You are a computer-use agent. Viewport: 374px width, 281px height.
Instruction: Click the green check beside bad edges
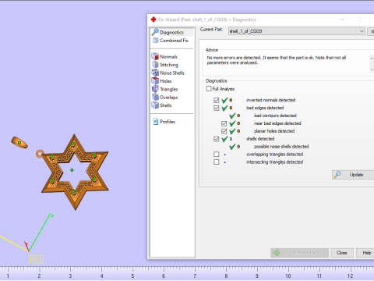point(224,108)
